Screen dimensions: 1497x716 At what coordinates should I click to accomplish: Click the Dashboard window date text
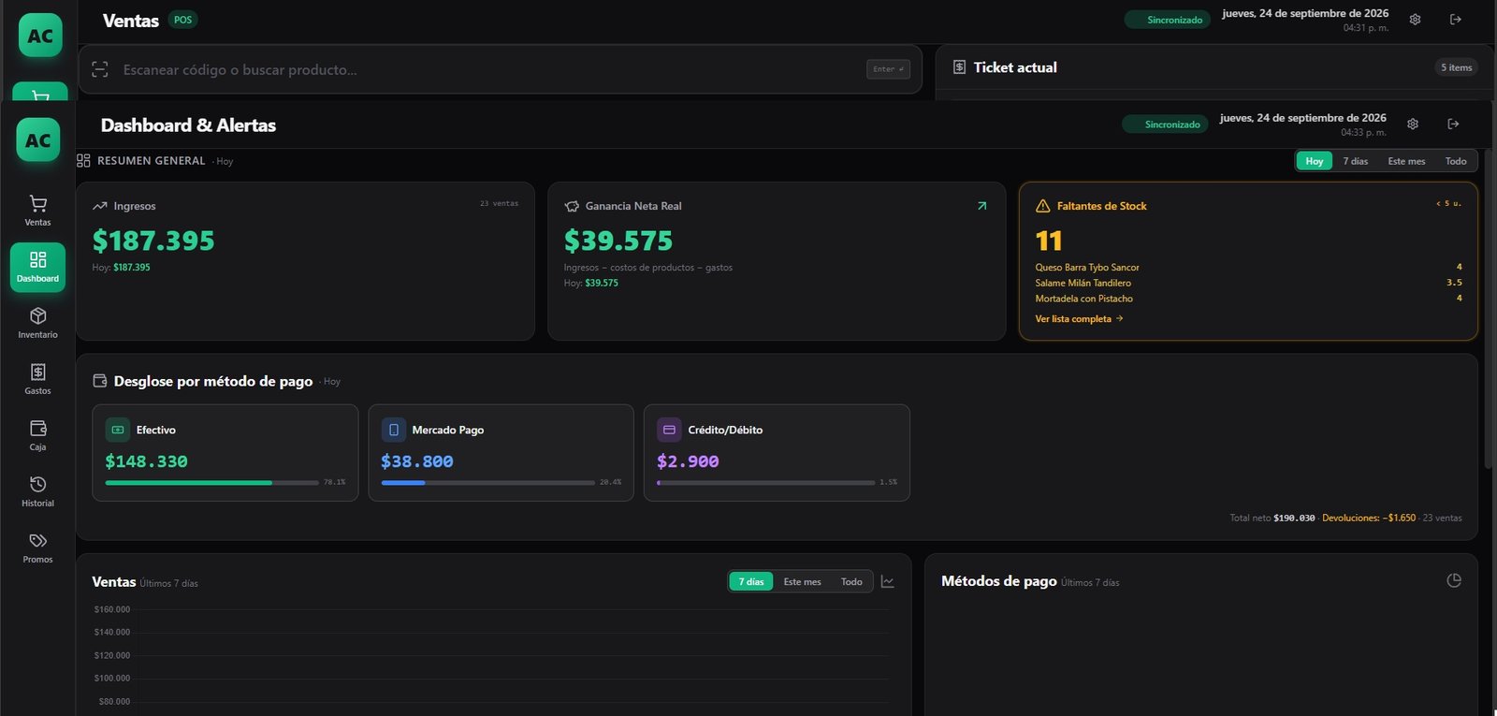coord(1303,118)
